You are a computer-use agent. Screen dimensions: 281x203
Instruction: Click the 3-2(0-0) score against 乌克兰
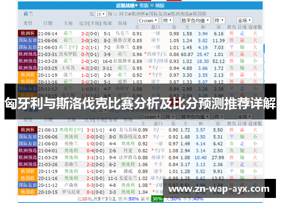[90, 34]
